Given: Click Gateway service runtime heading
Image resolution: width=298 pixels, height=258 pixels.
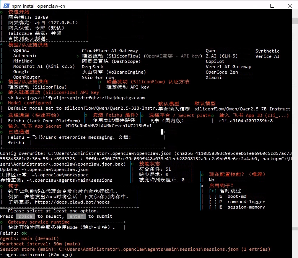Looking at the screenshot, I should click(39, 222).
